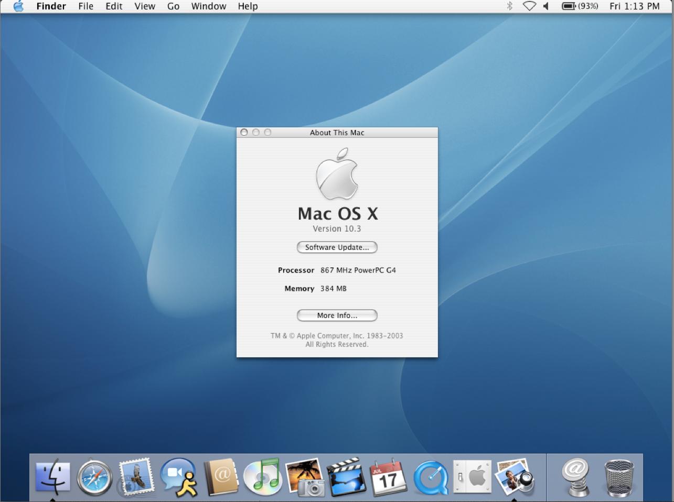Open the View menu
This screenshot has height=502, width=674.
pos(145,6)
